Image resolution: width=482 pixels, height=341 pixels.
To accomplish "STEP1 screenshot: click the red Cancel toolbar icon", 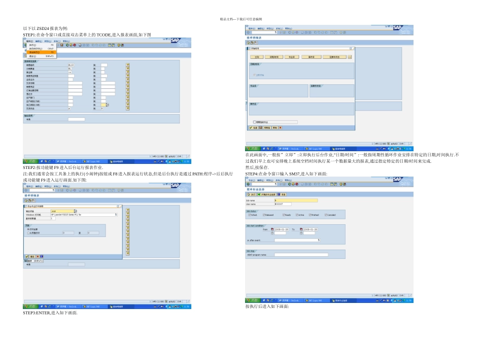I will [75, 45].
